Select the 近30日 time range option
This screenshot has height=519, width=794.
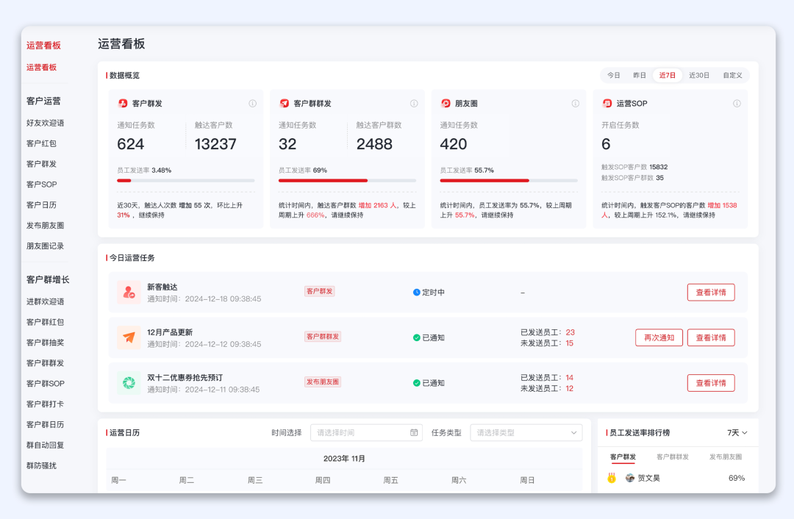[697, 75]
